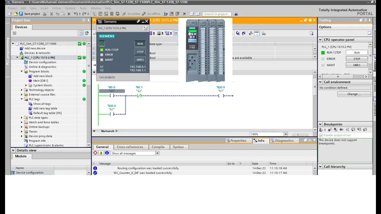Click Go offline in the toolbar
This screenshot has height=214, width=381.
click(151, 14)
